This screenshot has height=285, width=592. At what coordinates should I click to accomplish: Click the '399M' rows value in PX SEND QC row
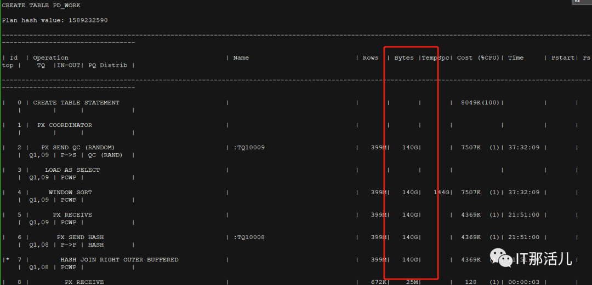[379, 147]
